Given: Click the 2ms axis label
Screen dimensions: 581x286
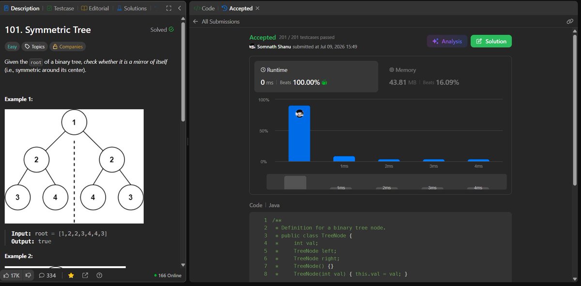Looking at the screenshot, I should (389, 166).
